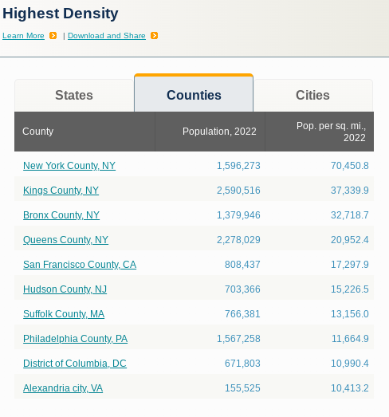389x417 pixels.
Task: Click population value 1,567,258
Action: [238, 339]
